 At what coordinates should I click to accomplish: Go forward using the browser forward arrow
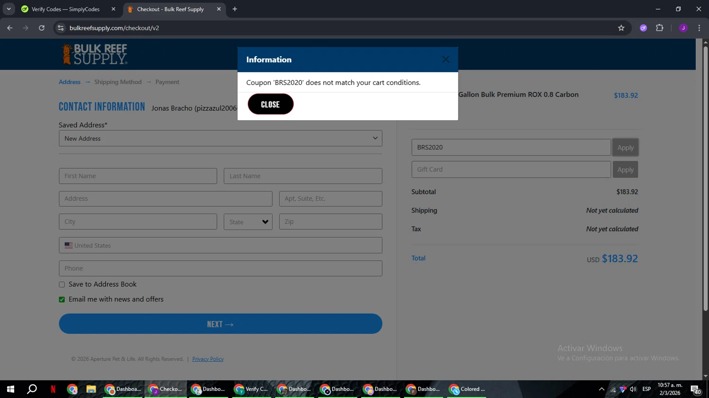pyautogui.click(x=26, y=28)
